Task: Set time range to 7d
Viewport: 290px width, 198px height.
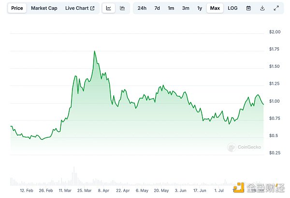Action: pyautogui.click(x=157, y=8)
